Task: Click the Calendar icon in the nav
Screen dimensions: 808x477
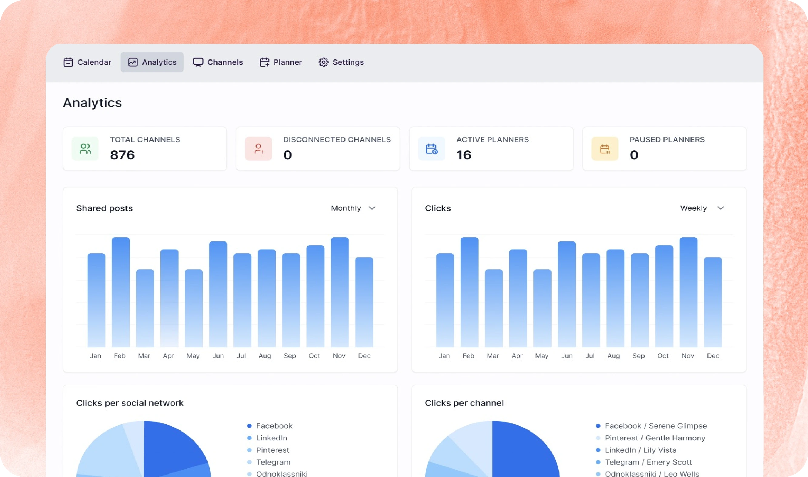Action: click(68, 62)
